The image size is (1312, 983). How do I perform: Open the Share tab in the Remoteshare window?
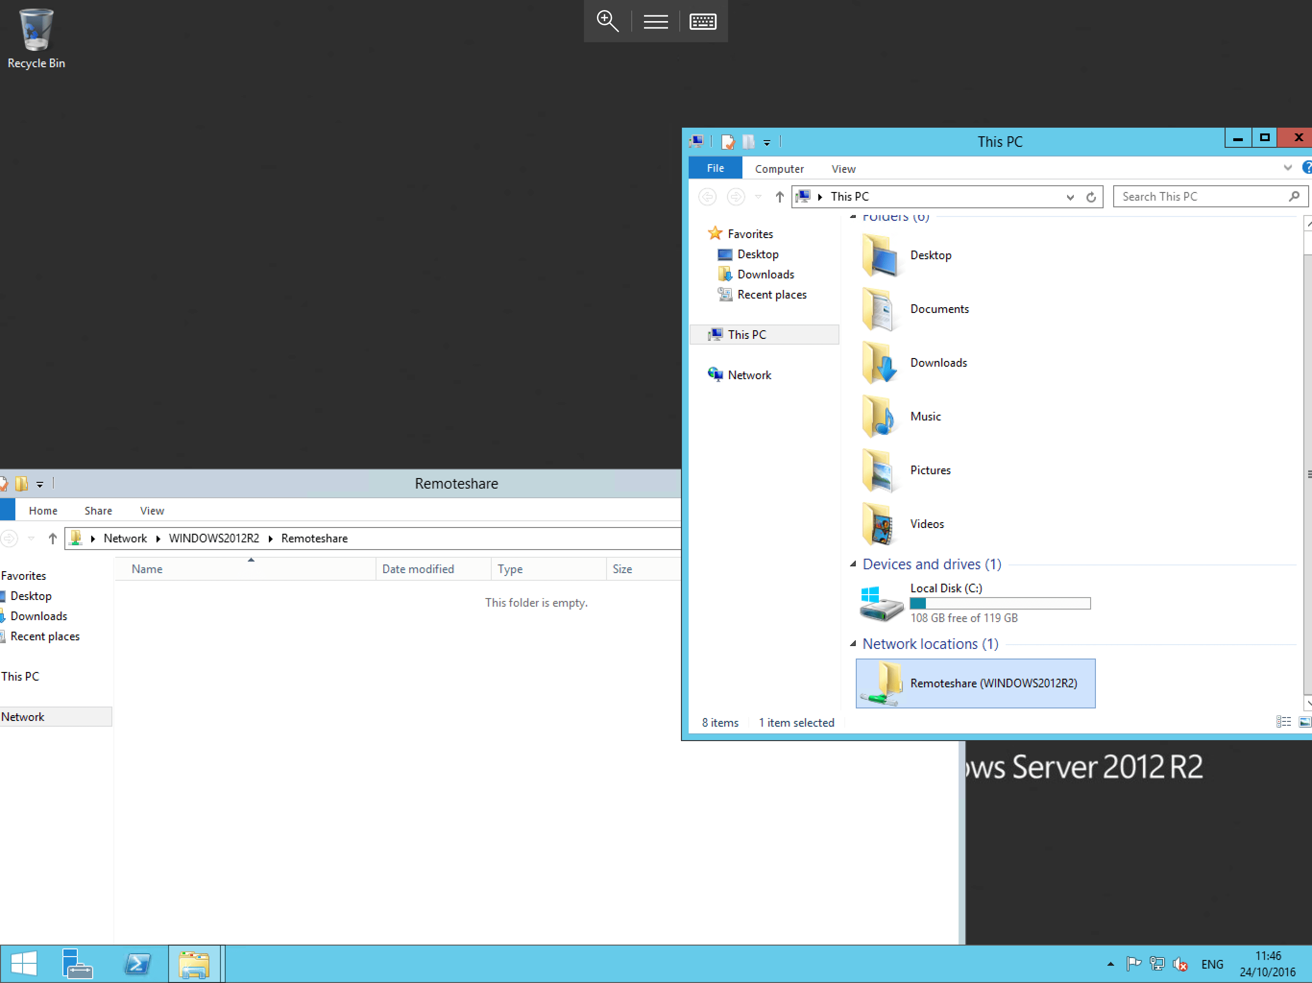98,511
